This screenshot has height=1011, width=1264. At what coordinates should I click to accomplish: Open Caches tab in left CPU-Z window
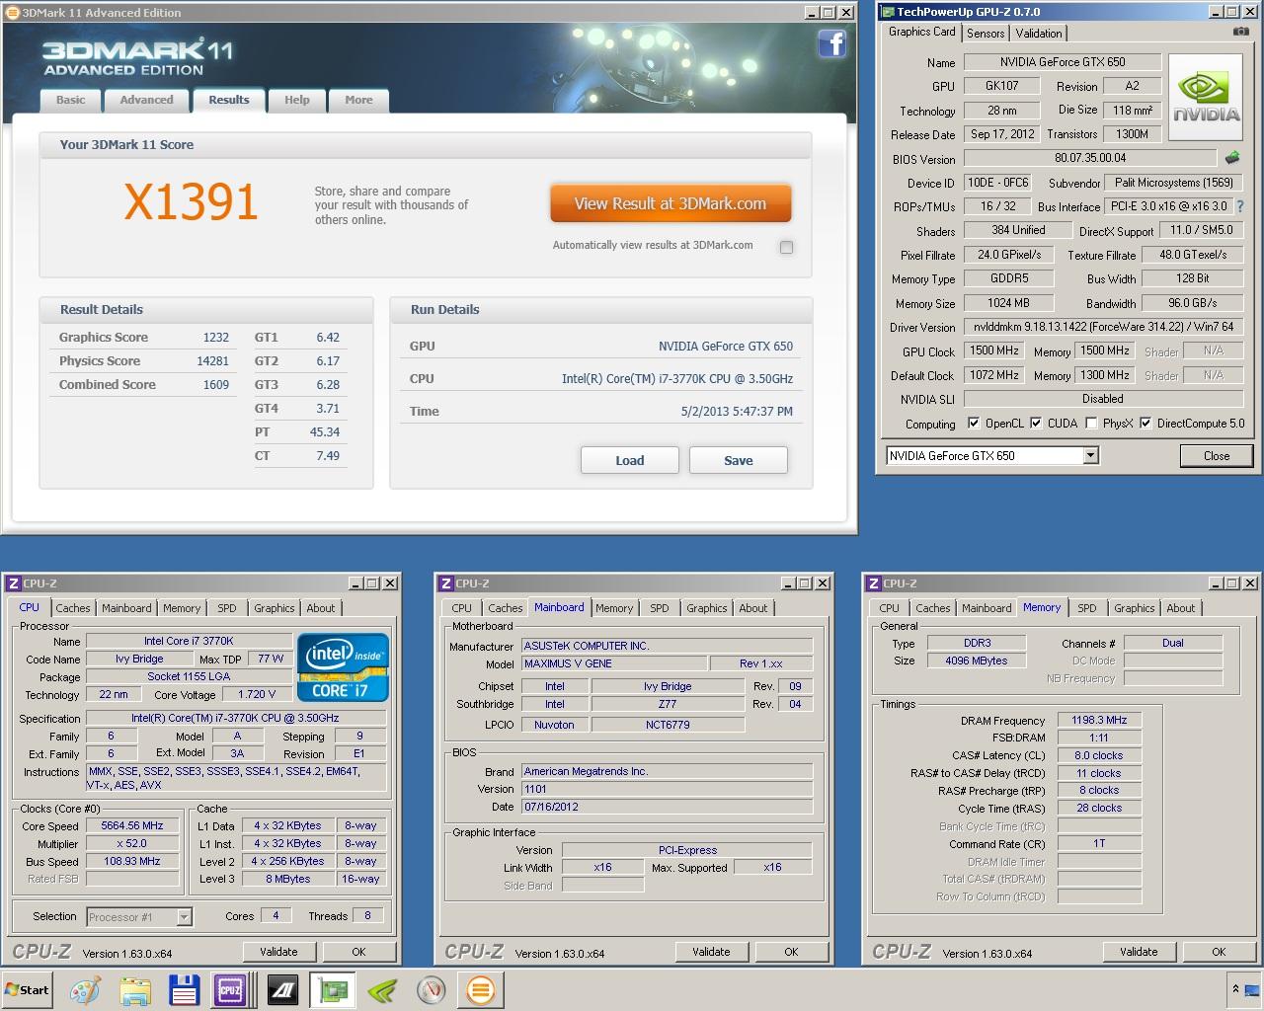click(72, 608)
